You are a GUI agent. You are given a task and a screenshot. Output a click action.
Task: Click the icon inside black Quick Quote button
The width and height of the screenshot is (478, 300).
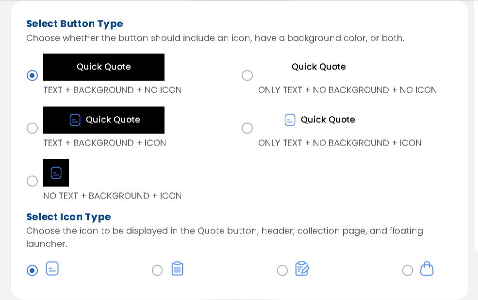(x=75, y=120)
